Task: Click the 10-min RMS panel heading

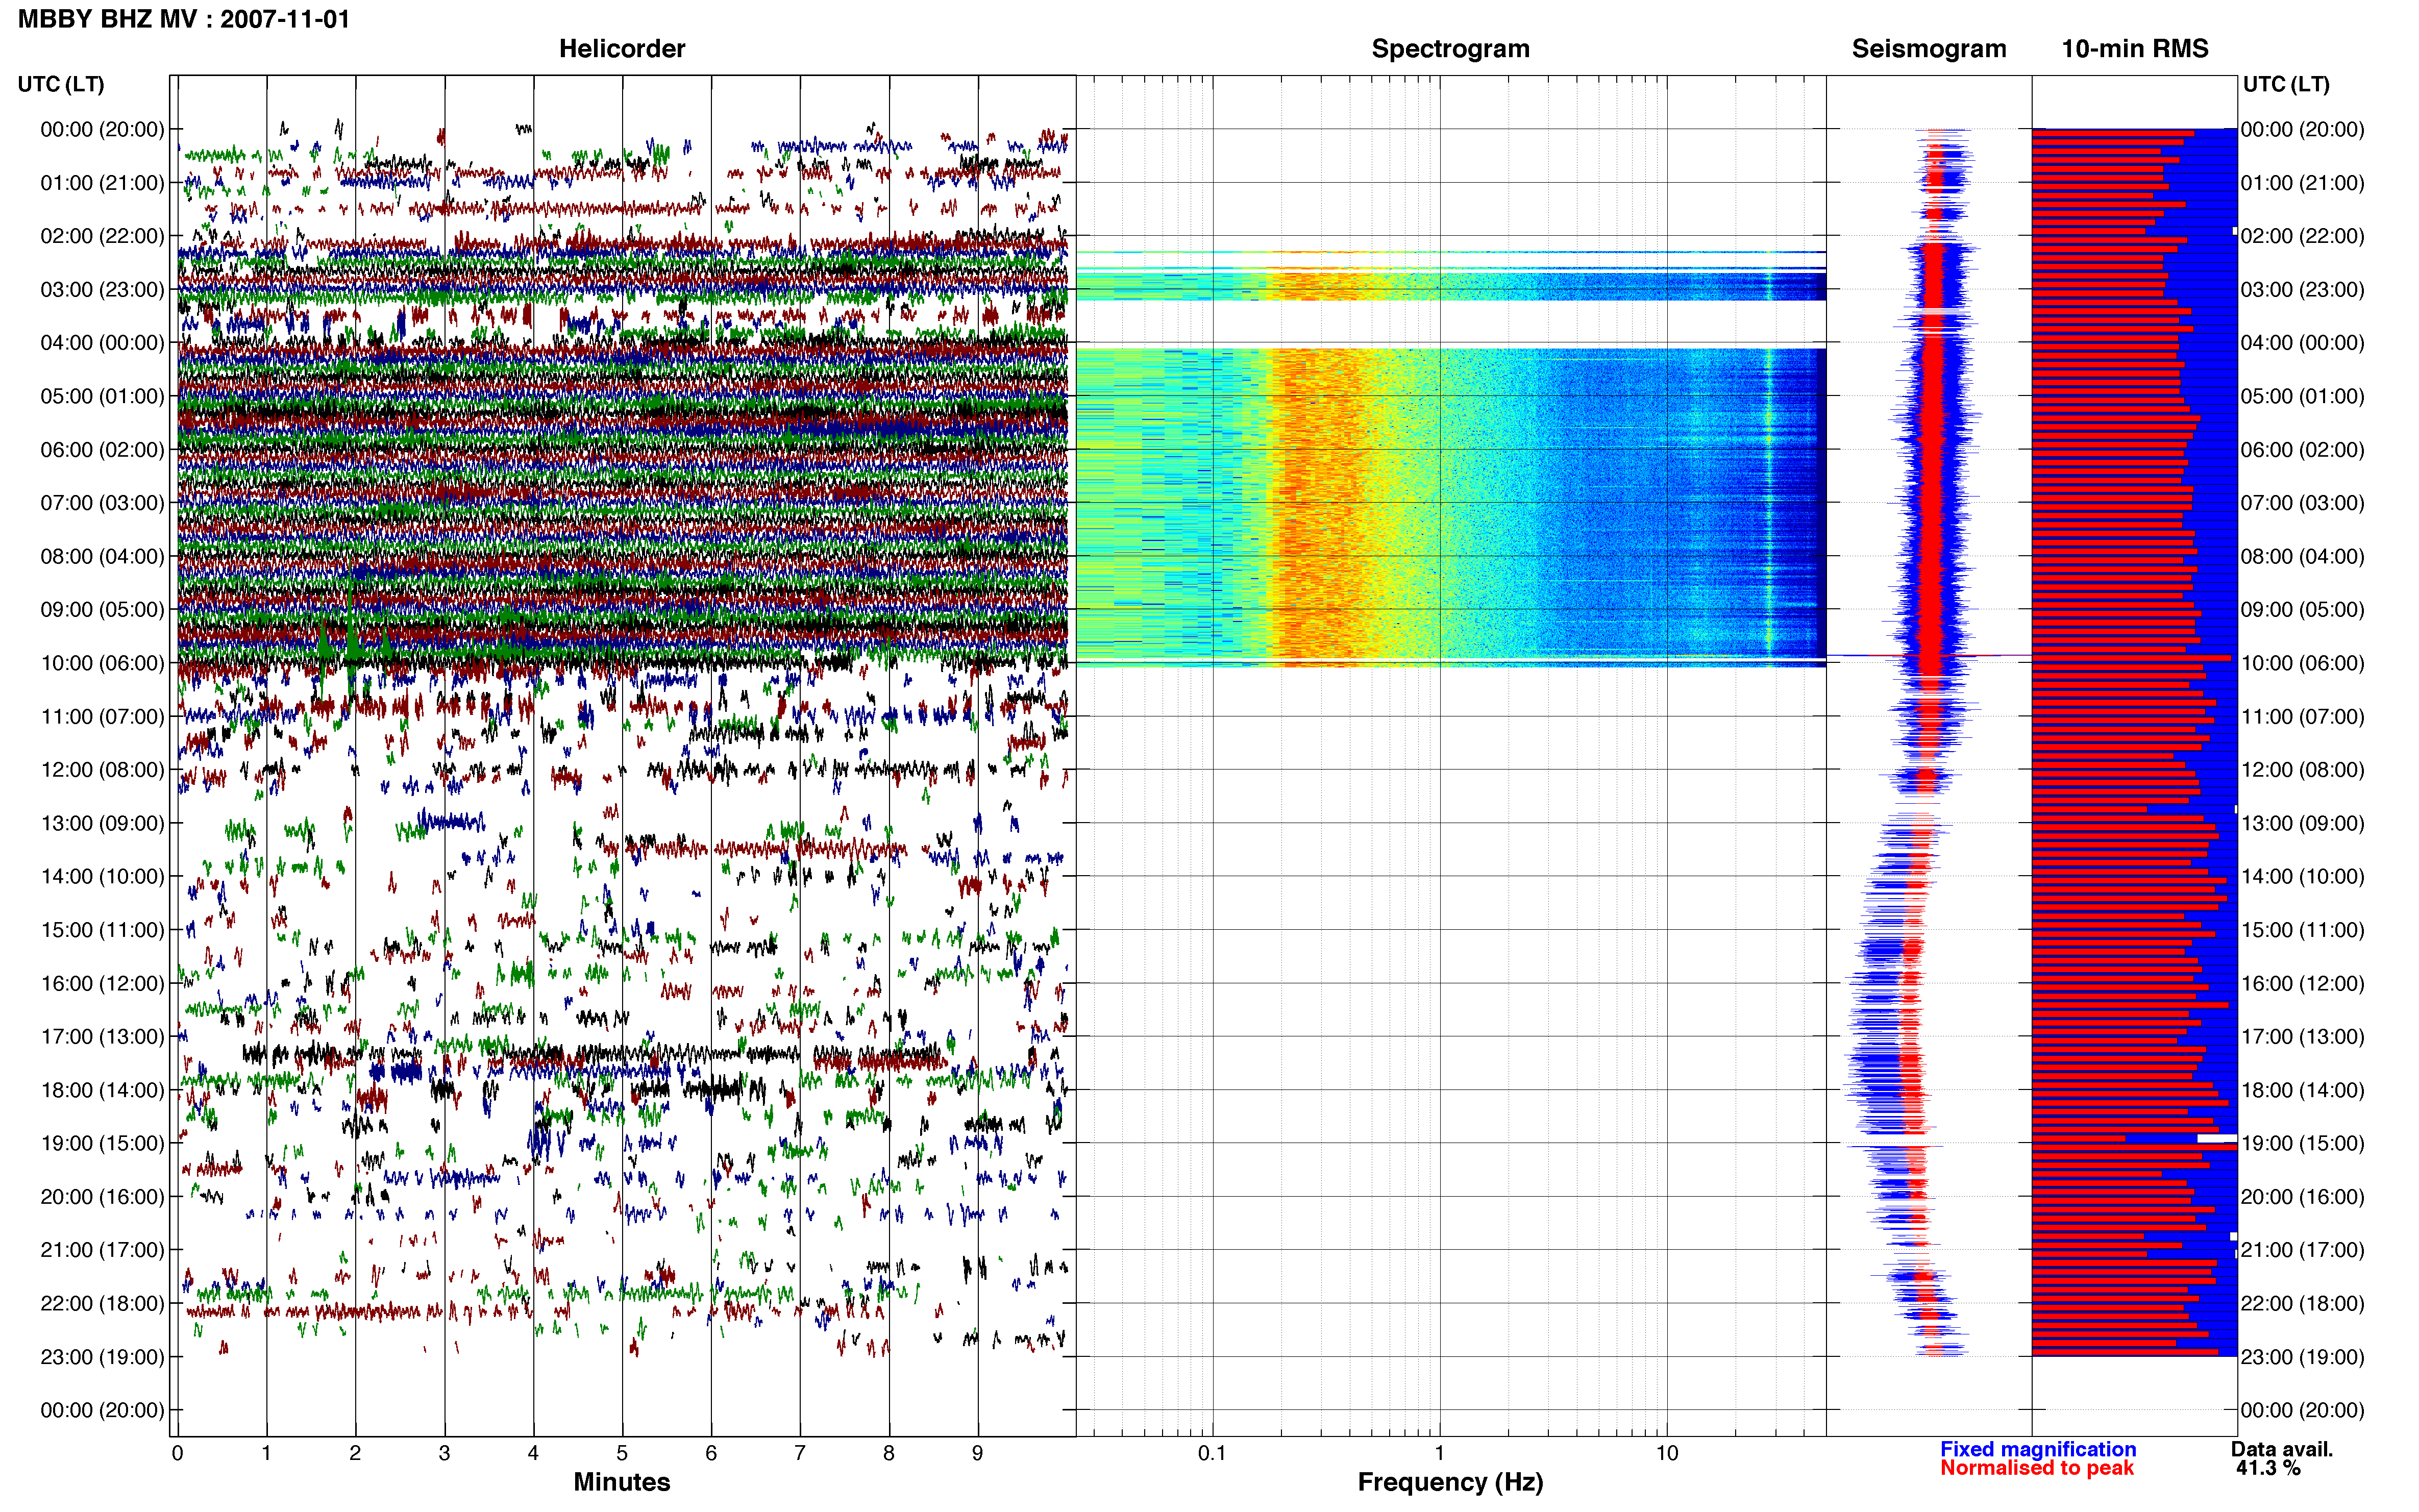Action: click(x=2135, y=49)
